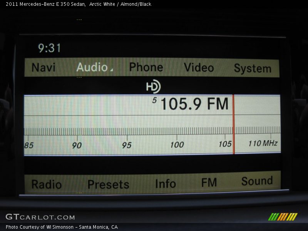The height and width of the screenshot is (231, 308).
Task: Open Sound settings
Action: pyautogui.click(x=257, y=181)
